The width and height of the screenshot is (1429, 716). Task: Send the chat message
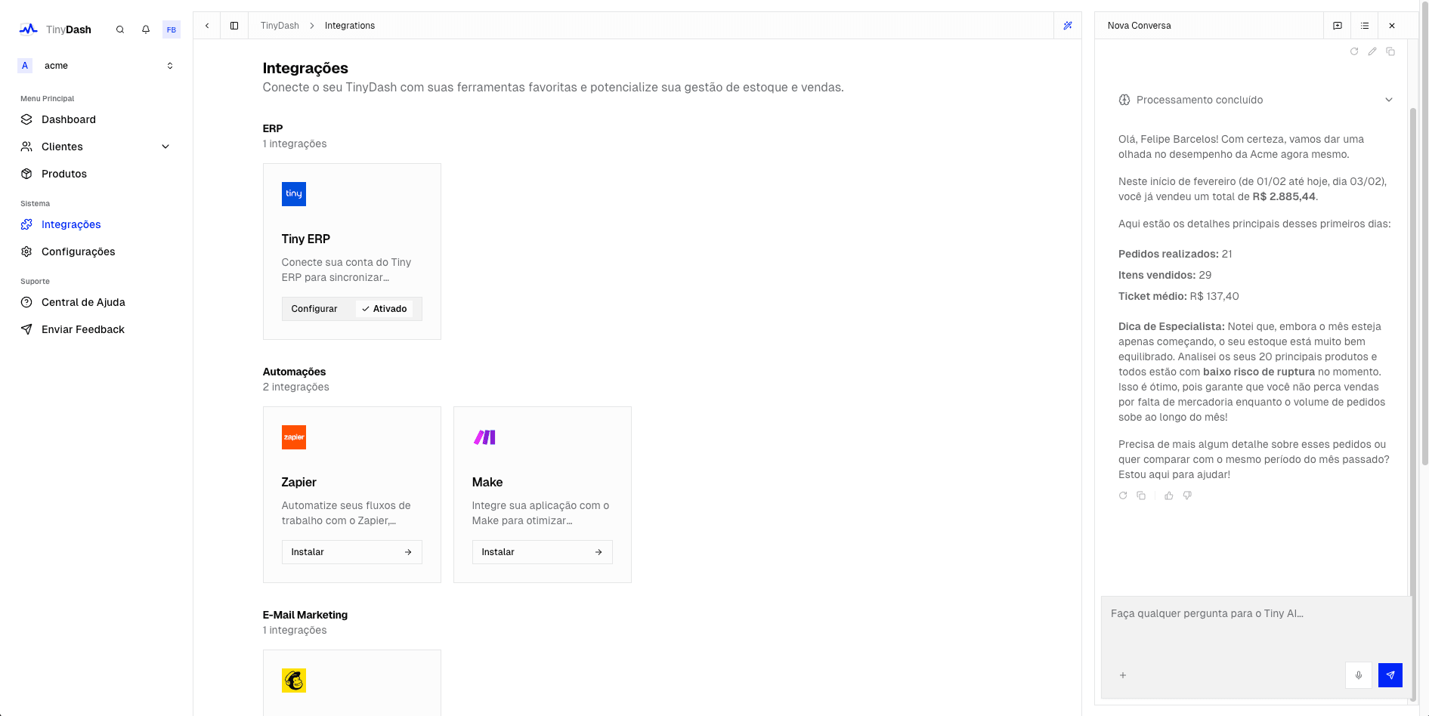click(1390, 675)
